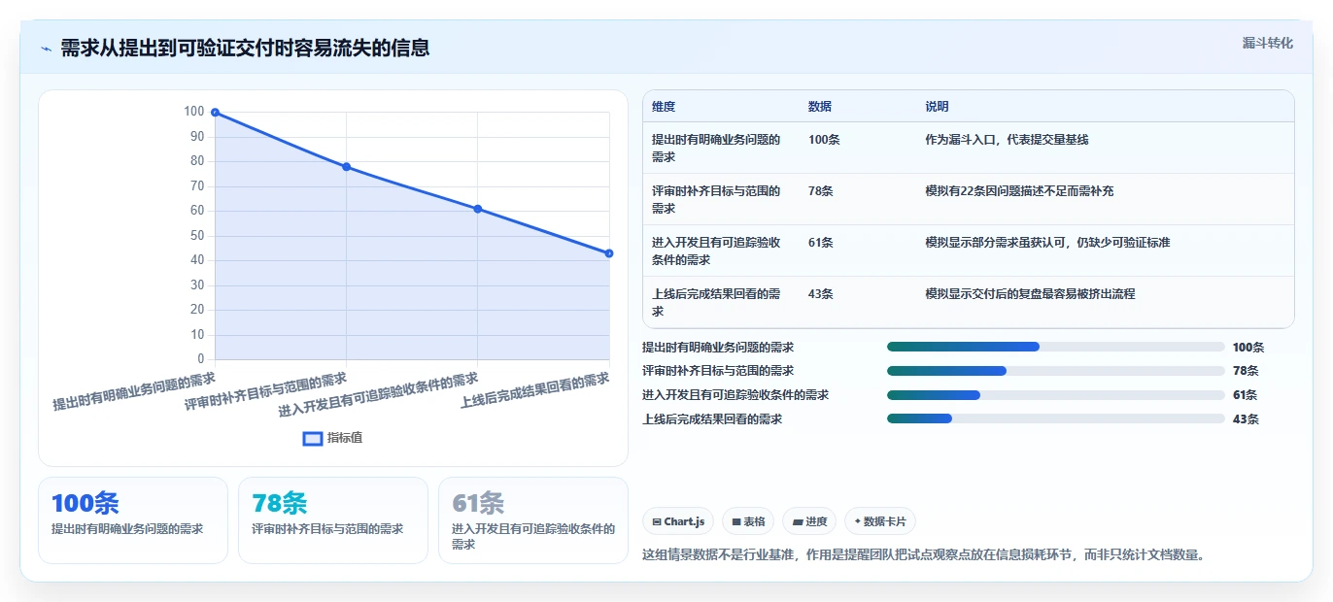Viewport: 1333px width, 602px height.
Task: Click the note 模拟有22条因问题描述不足而需补充
Action: [x=1019, y=191]
